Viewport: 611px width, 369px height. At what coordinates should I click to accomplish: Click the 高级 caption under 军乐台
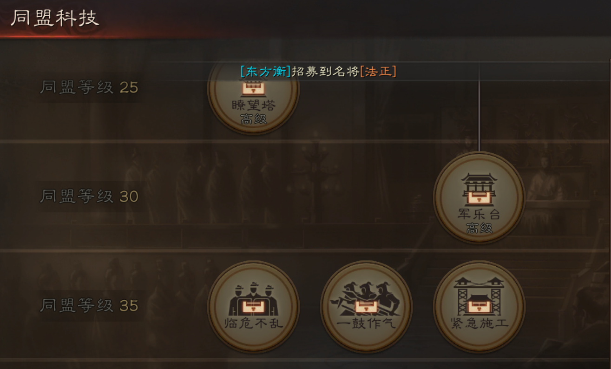click(x=479, y=229)
